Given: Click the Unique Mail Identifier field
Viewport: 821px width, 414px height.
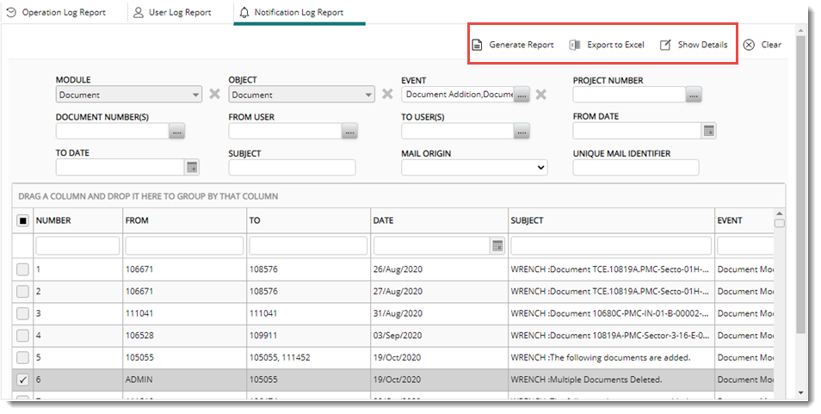Looking at the screenshot, I should tap(636, 168).
